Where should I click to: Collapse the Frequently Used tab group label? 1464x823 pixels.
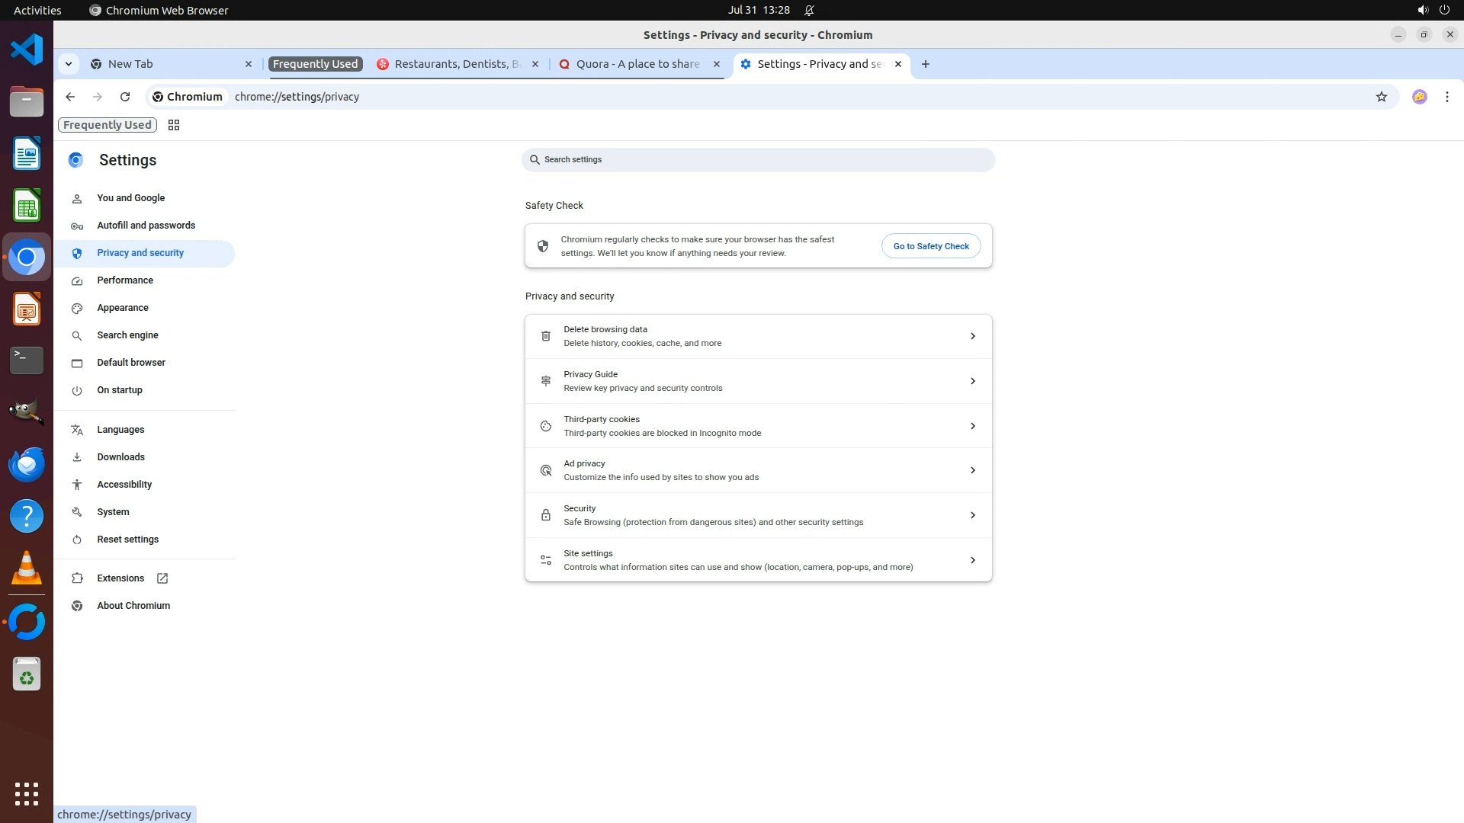click(x=315, y=64)
